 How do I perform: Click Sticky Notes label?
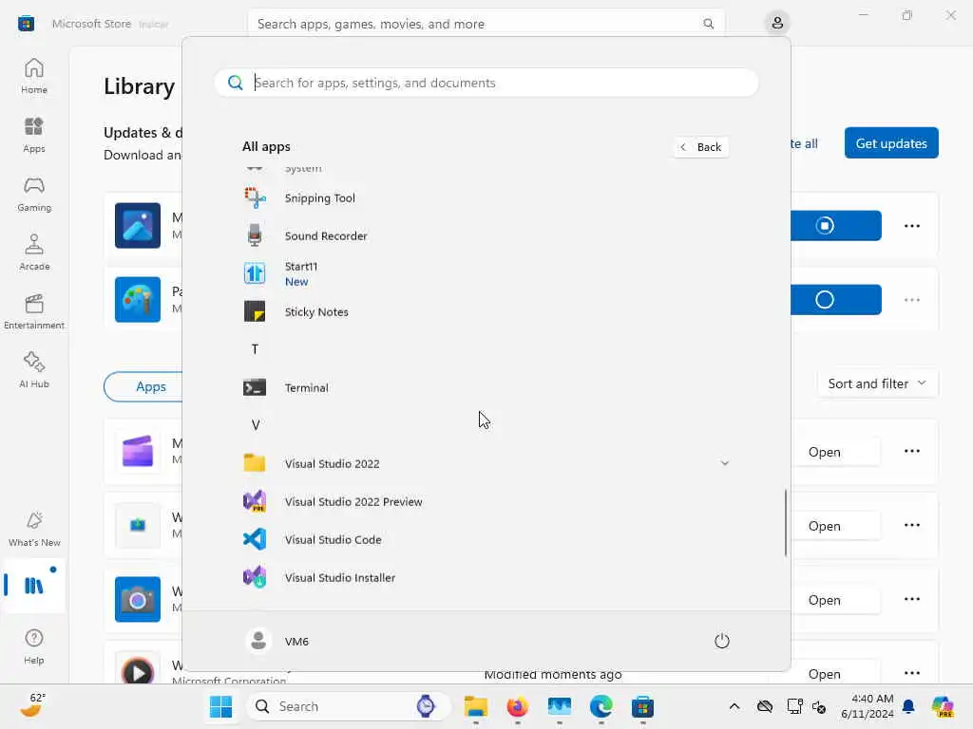point(315,311)
